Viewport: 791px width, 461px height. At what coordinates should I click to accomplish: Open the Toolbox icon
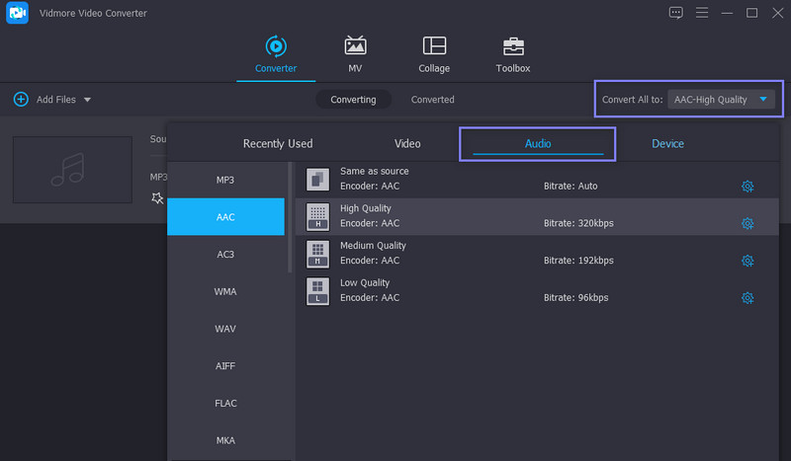tap(512, 46)
